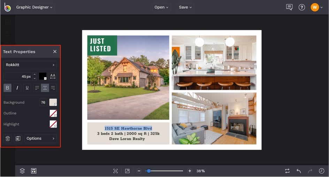Click the 38 % zoom value
329x177 pixels.
click(201, 171)
